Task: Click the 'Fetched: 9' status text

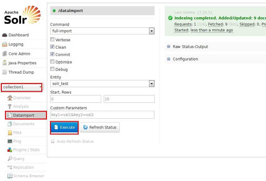Action: (218, 24)
